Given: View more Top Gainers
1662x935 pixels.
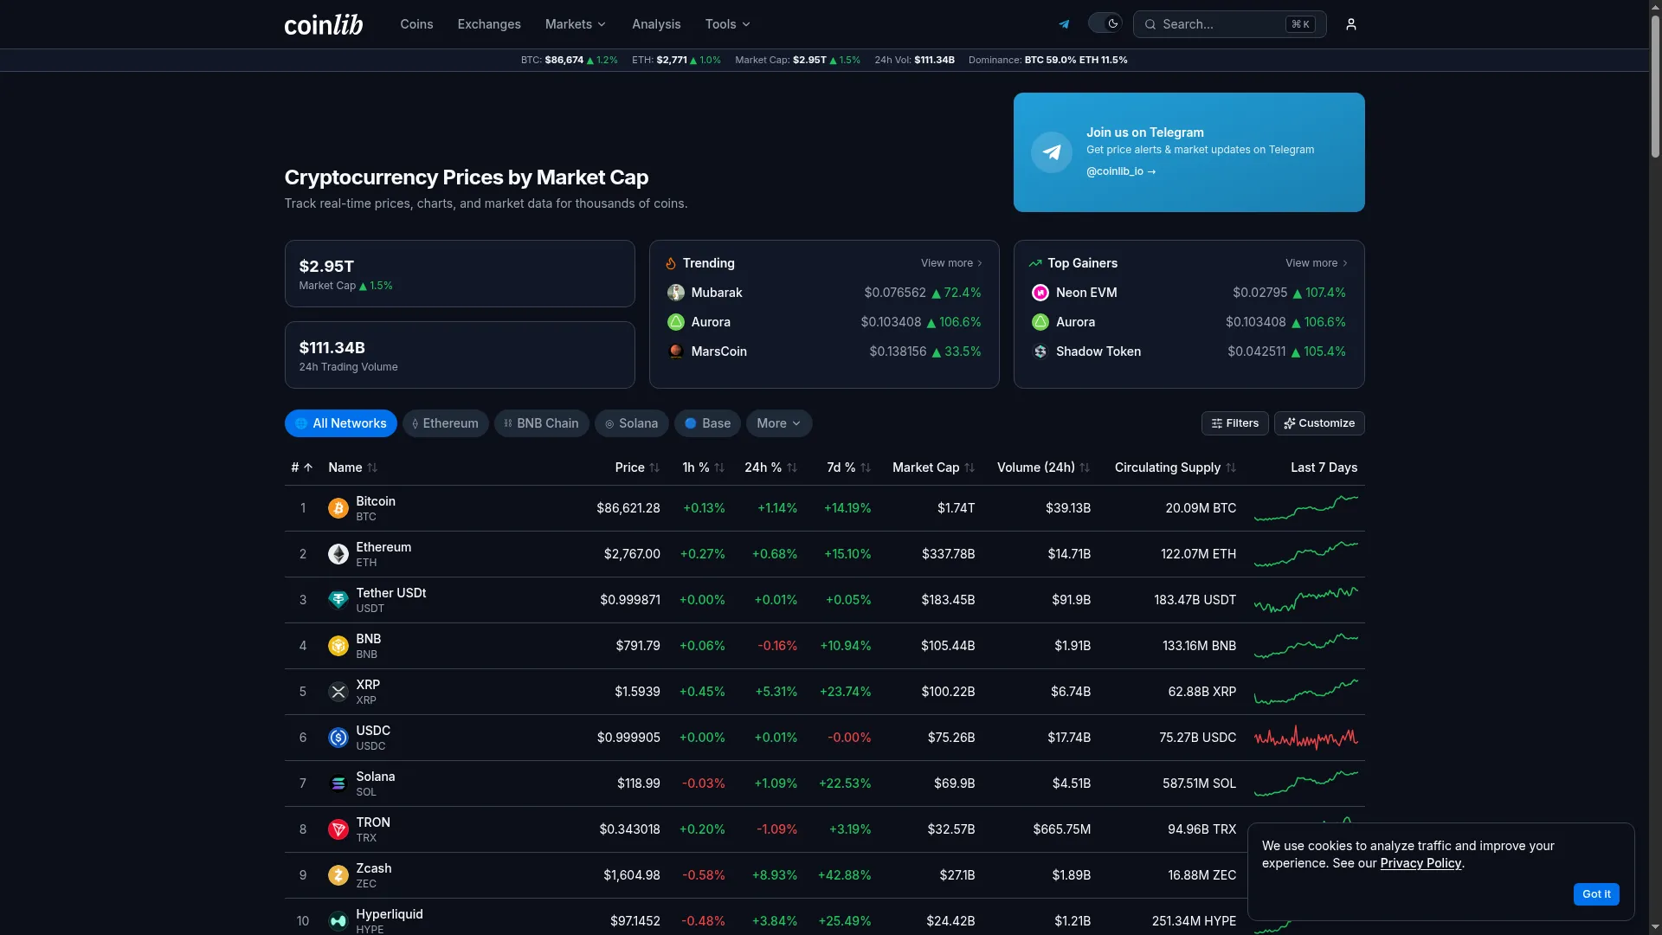Looking at the screenshot, I should (x=1317, y=263).
